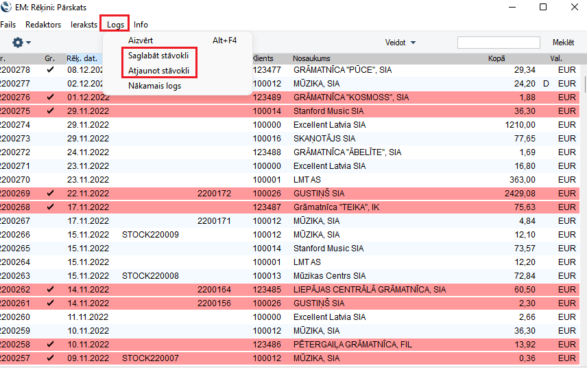Click 'Nākamais logs' menu item
The image size is (587, 368).
click(154, 86)
